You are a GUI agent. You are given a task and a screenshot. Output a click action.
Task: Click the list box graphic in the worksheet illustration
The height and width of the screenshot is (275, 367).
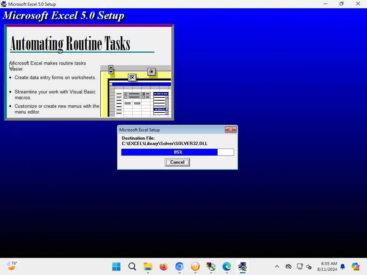click(161, 103)
